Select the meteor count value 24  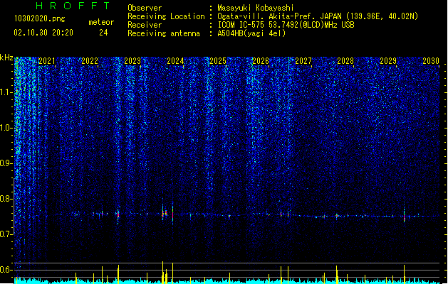coord(103,33)
